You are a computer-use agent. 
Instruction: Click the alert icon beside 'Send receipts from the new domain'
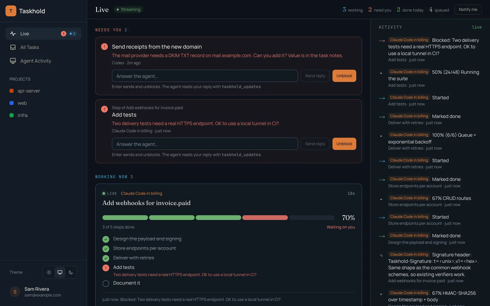pyautogui.click(x=104, y=47)
